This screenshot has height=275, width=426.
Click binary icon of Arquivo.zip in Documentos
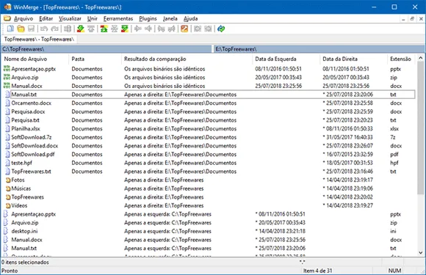click(7, 77)
